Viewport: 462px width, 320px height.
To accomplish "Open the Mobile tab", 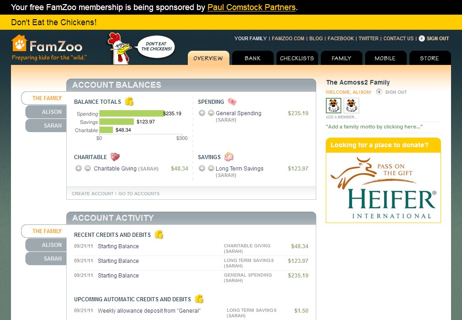I will pyautogui.click(x=385, y=58).
